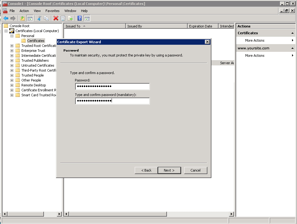
Task: Open the File menu
Action: click(12, 11)
